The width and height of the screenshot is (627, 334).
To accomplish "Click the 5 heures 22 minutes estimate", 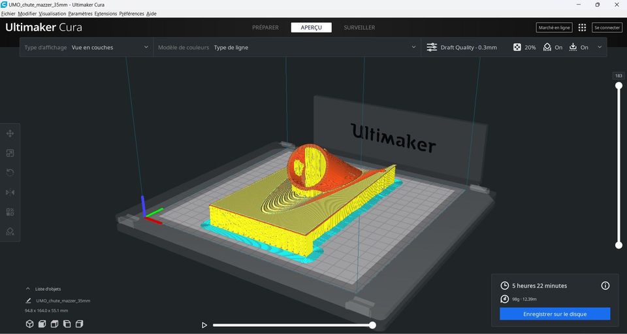I will pyautogui.click(x=539, y=286).
